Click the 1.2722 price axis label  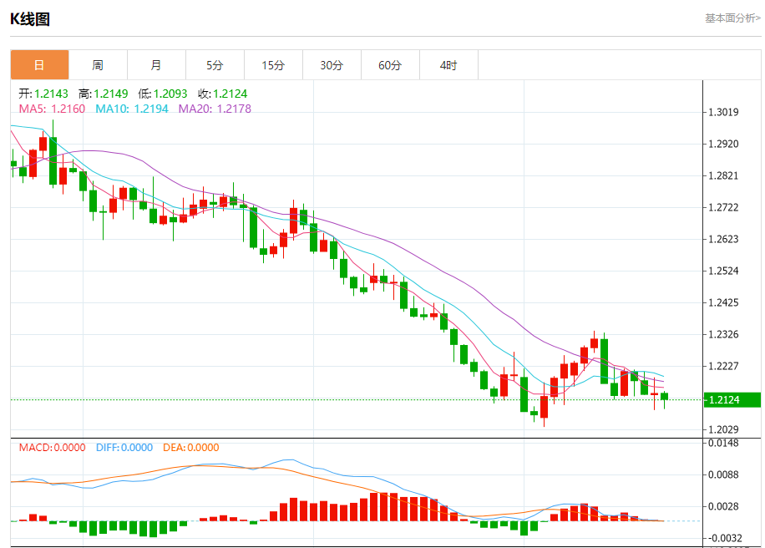click(723, 207)
